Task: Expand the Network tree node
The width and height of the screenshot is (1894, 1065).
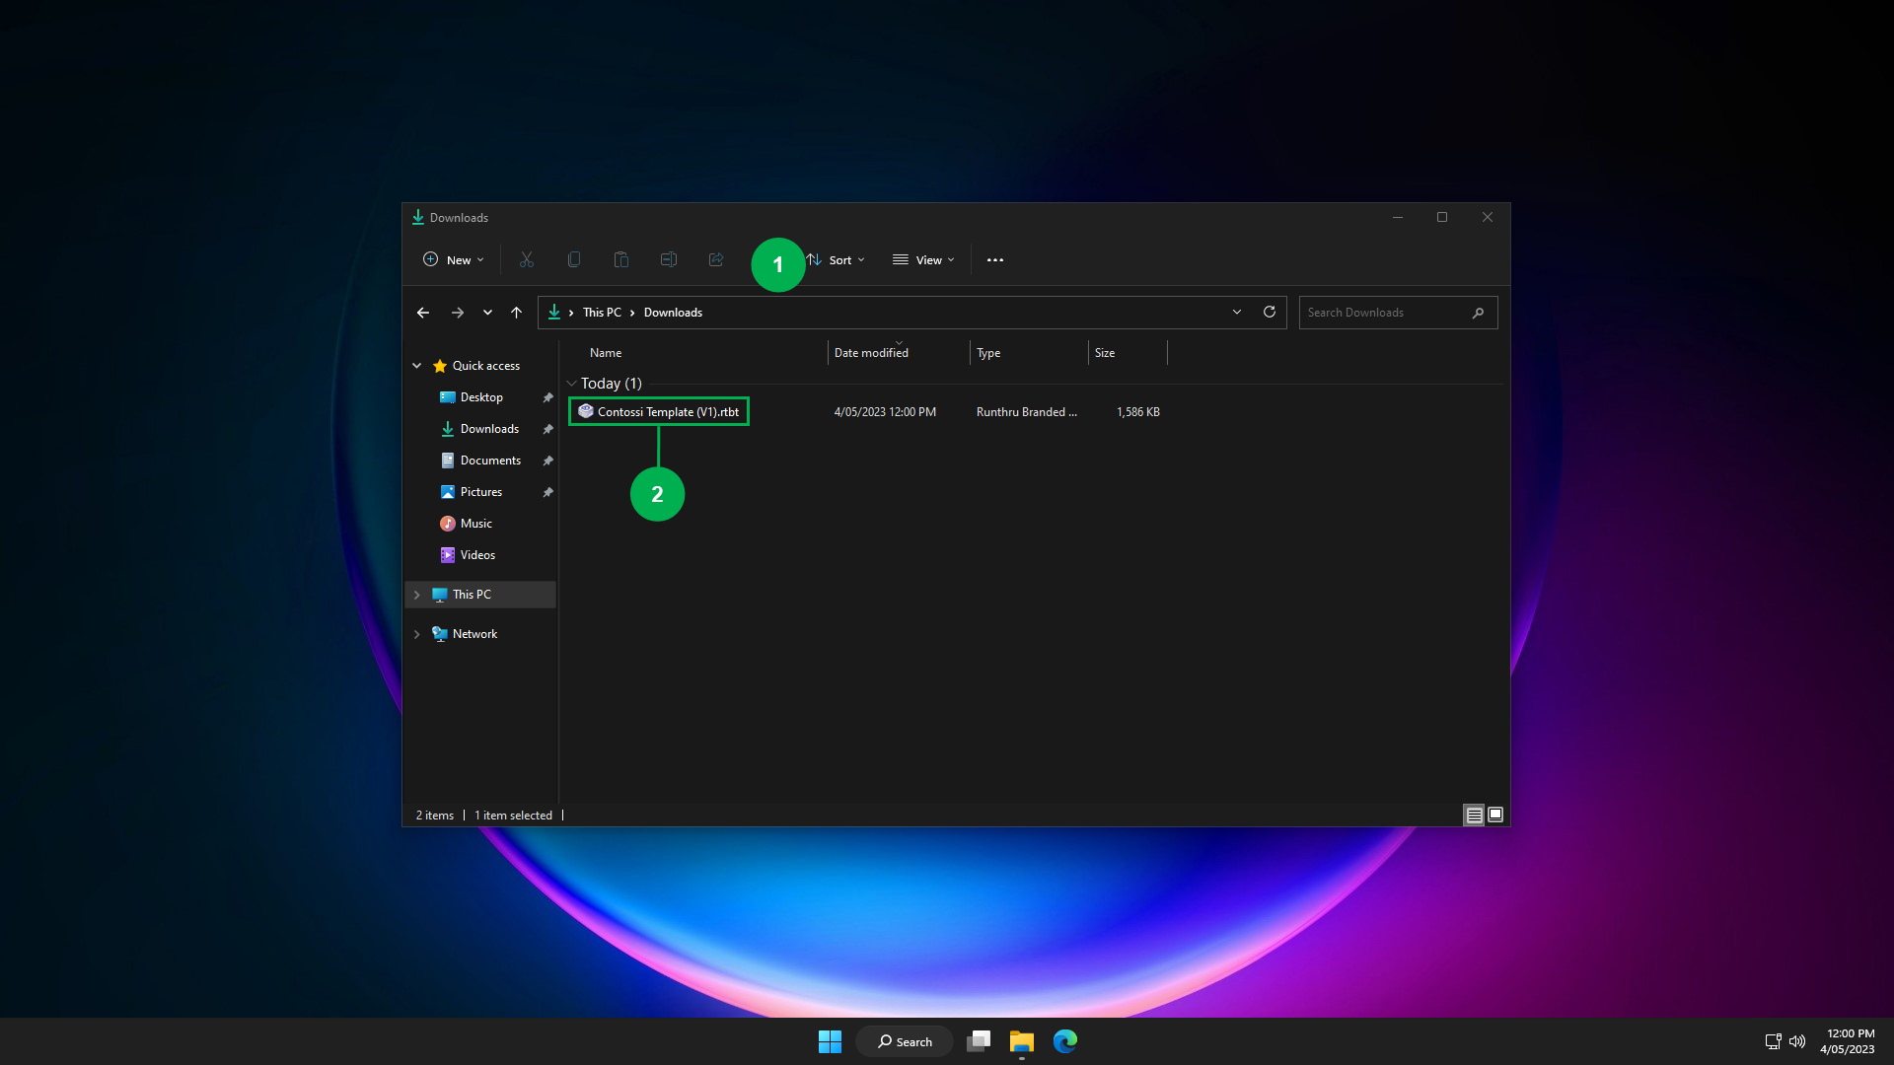Action: click(417, 634)
